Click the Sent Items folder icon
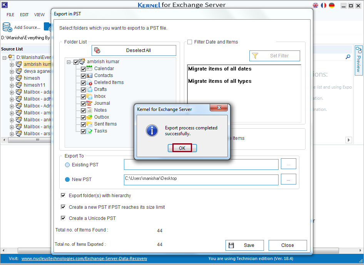Viewport: 364px width, 265px height. click(89, 124)
